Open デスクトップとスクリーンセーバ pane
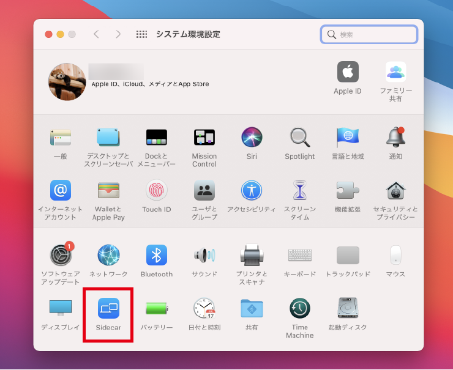The width and height of the screenshot is (453, 370). [x=108, y=138]
